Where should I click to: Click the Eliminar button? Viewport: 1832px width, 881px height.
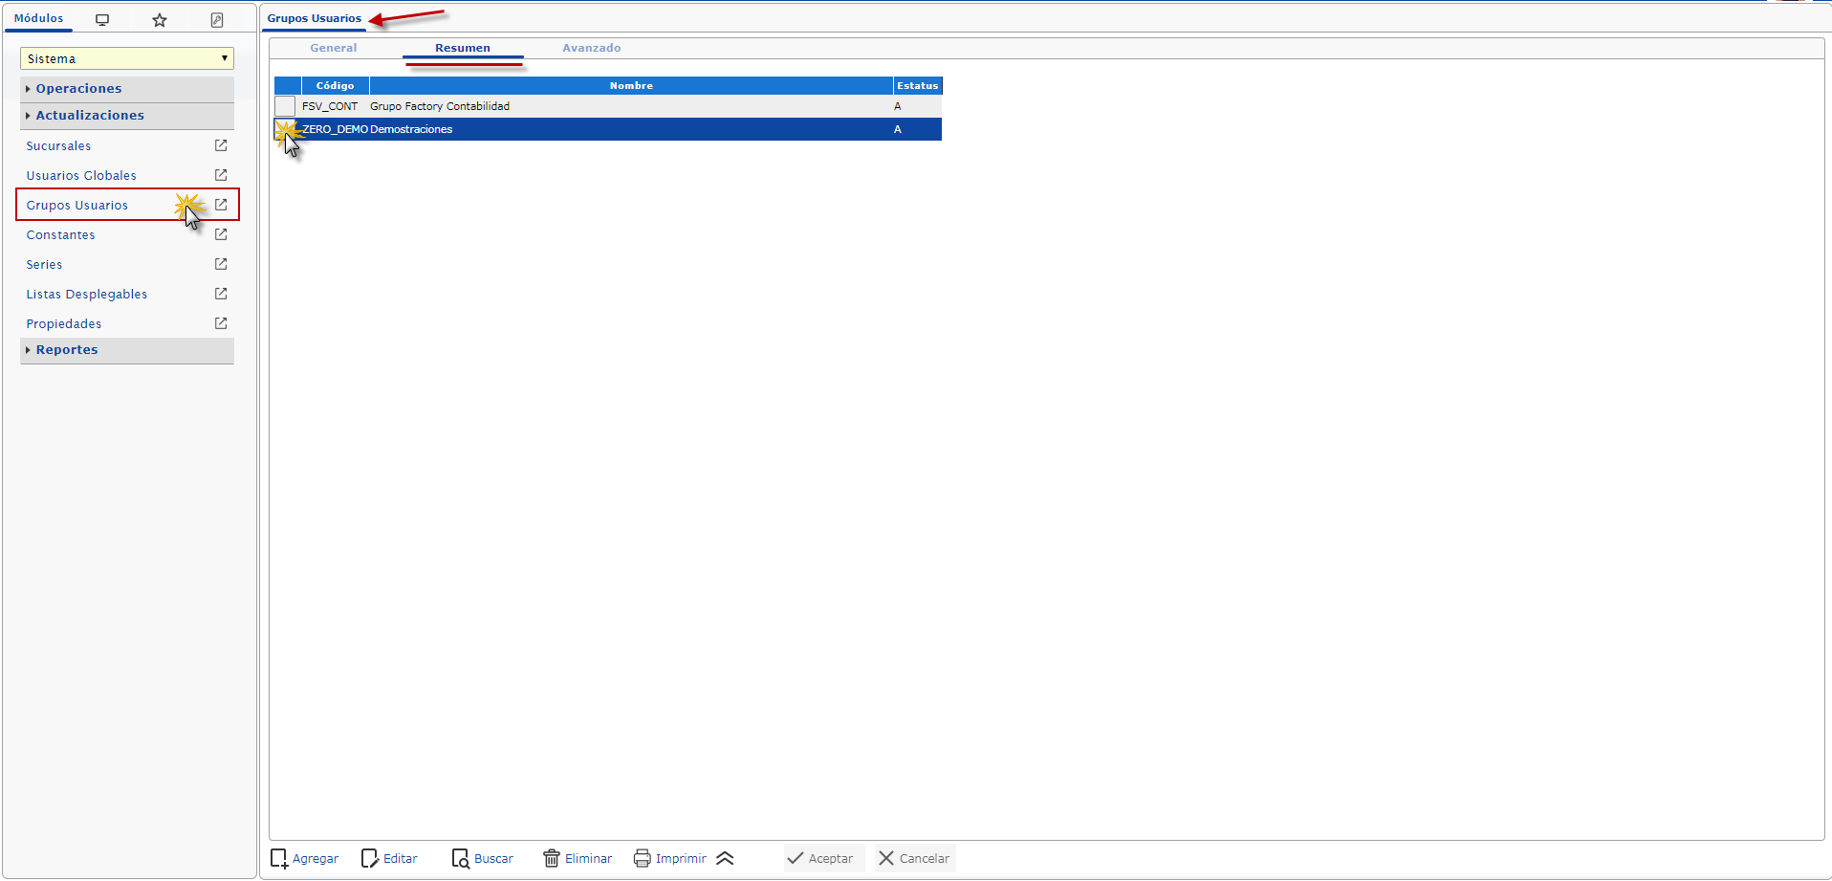click(578, 858)
